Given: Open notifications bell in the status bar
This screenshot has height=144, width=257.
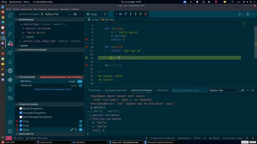Looking at the screenshot, I should pyautogui.click(x=253, y=138).
